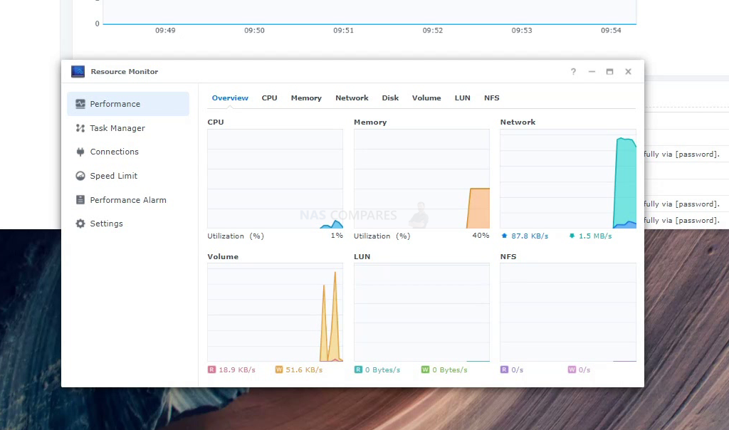729x430 pixels.
Task: Click the Connections plug icon
Action: point(80,152)
